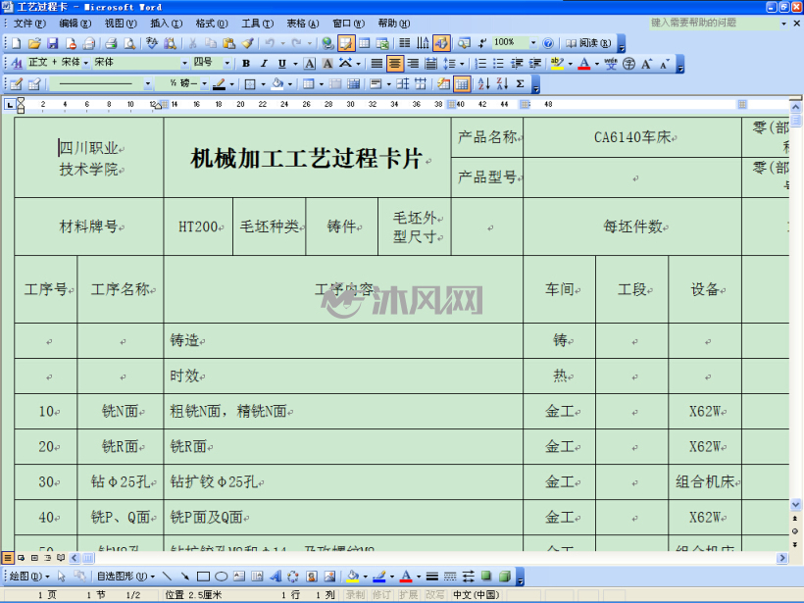Click the Format Painter brush icon
Viewport: 804px width, 603px height.
tap(248, 43)
